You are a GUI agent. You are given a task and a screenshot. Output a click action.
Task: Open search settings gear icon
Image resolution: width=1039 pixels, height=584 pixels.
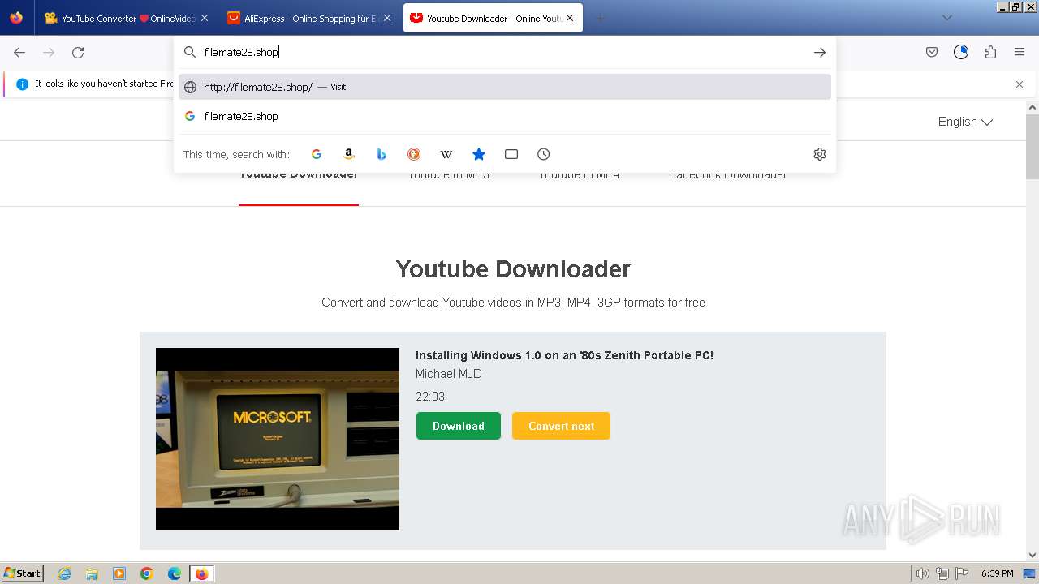[x=820, y=154]
